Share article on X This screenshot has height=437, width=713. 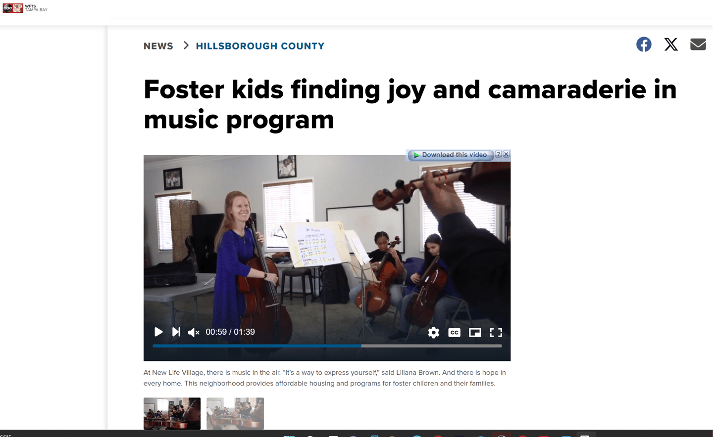[671, 44]
